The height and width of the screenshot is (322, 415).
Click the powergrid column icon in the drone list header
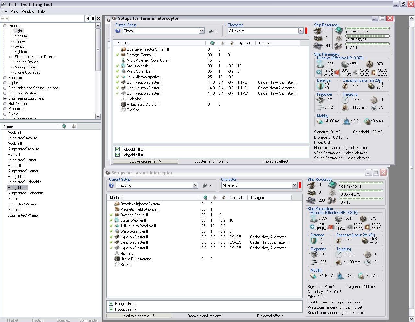tap(74, 126)
